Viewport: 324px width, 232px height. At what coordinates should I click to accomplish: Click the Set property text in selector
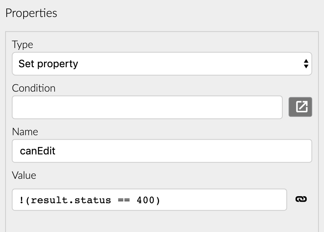[x=48, y=64]
